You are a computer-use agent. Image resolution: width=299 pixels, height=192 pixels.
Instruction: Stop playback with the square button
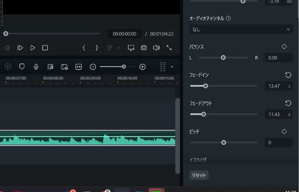pos(45,48)
